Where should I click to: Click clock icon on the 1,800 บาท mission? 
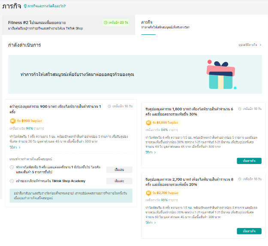pos(240,109)
